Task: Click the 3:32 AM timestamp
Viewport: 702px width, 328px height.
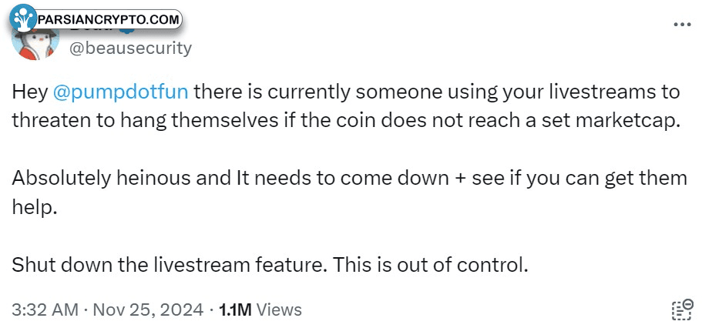Action: [x=45, y=310]
